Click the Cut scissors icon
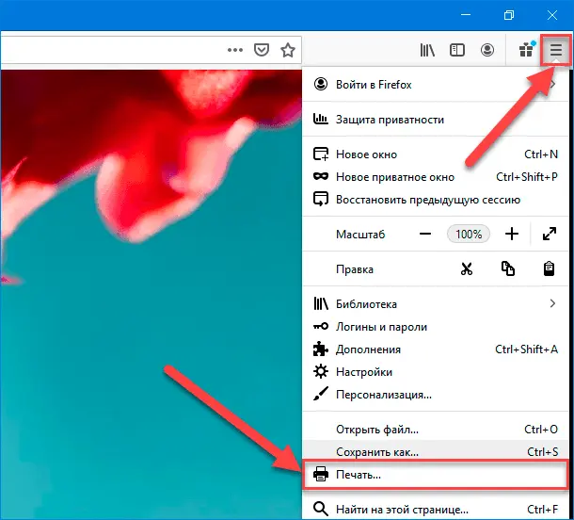 point(467,269)
